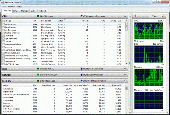Enable the SynTPEnh.exe checkbox
Screen dimensions: 170x115
pos(4,39)
